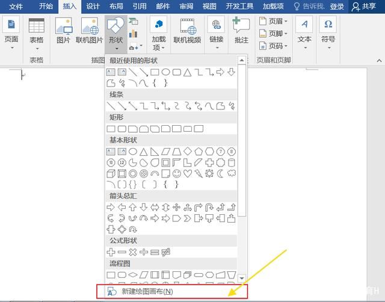
Task: Select the text box in recently used shapes
Action: 111,72
